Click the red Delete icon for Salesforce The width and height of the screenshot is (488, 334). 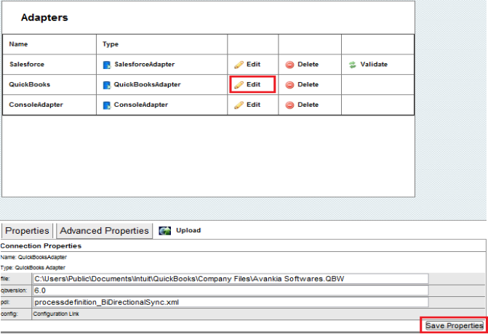(x=289, y=65)
